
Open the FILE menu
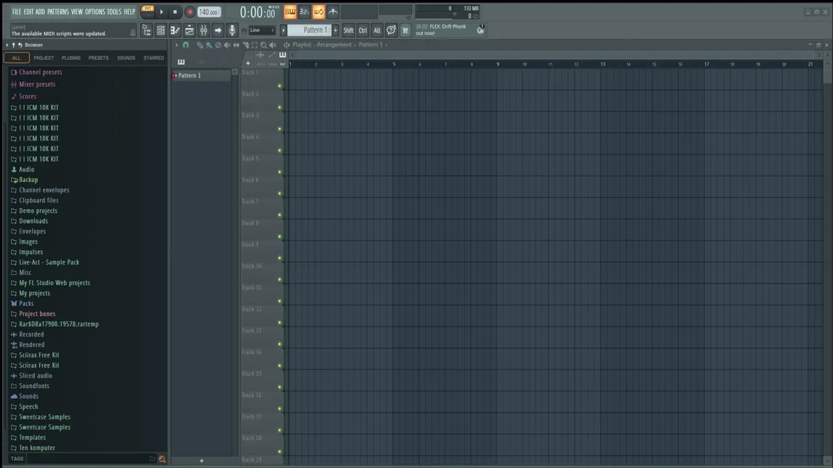pyautogui.click(x=16, y=12)
